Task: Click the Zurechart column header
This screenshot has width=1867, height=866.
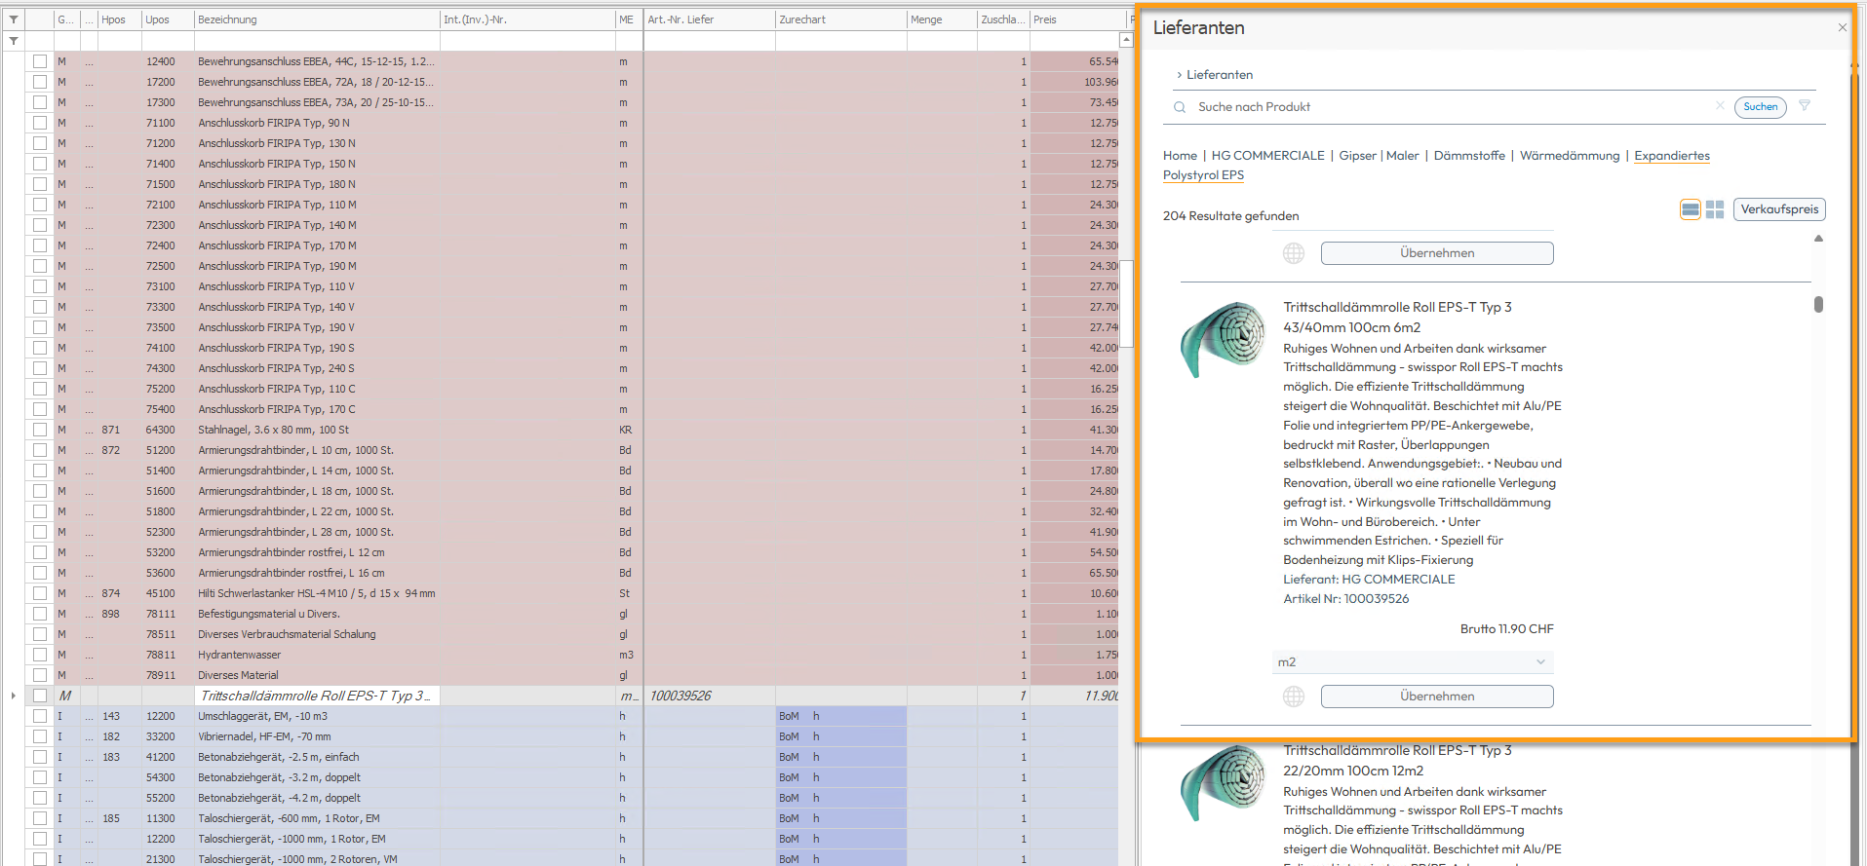Action: tap(840, 19)
